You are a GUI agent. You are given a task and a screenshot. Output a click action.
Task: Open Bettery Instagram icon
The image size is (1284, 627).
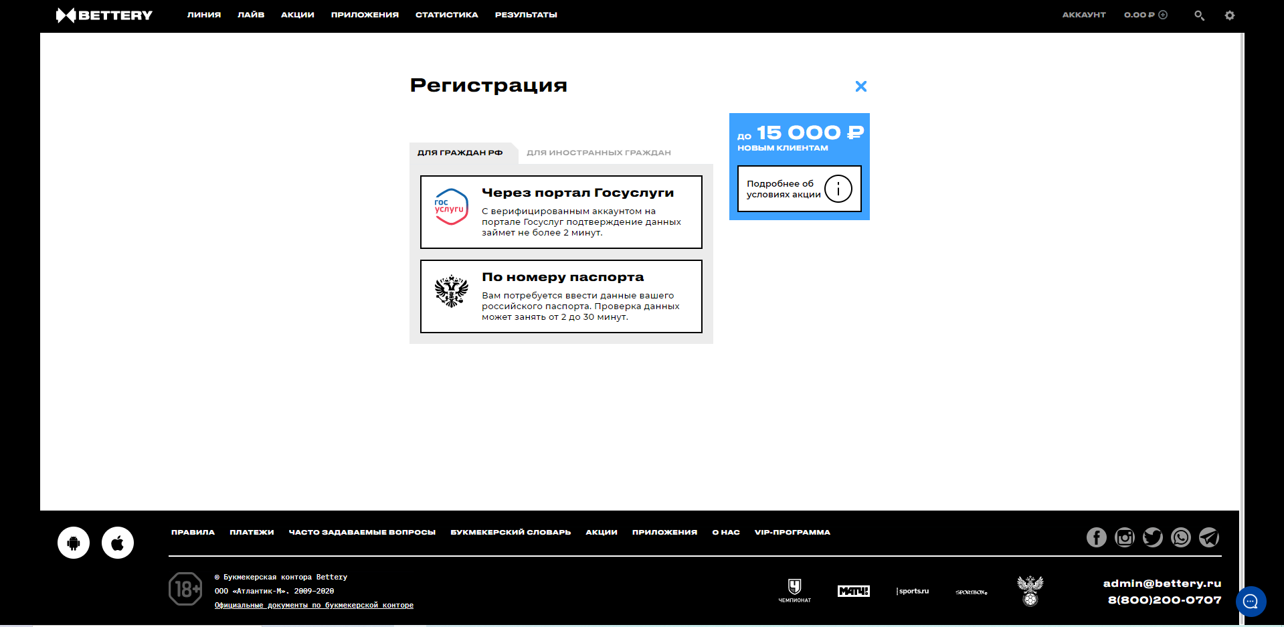[x=1125, y=537]
